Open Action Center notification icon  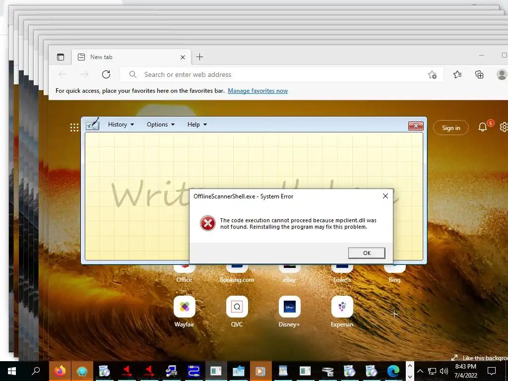pos(492,371)
